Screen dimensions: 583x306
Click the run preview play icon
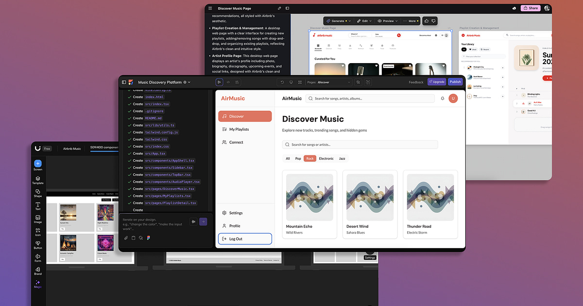(219, 82)
